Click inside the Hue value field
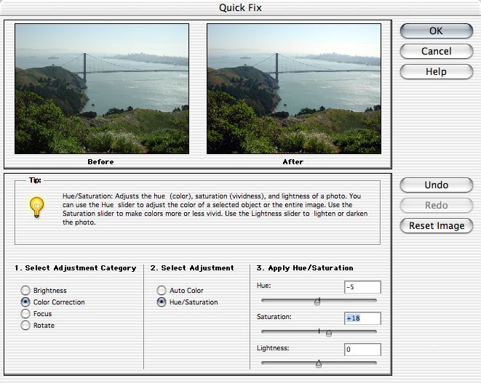This screenshot has height=383, width=481. (362, 288)
